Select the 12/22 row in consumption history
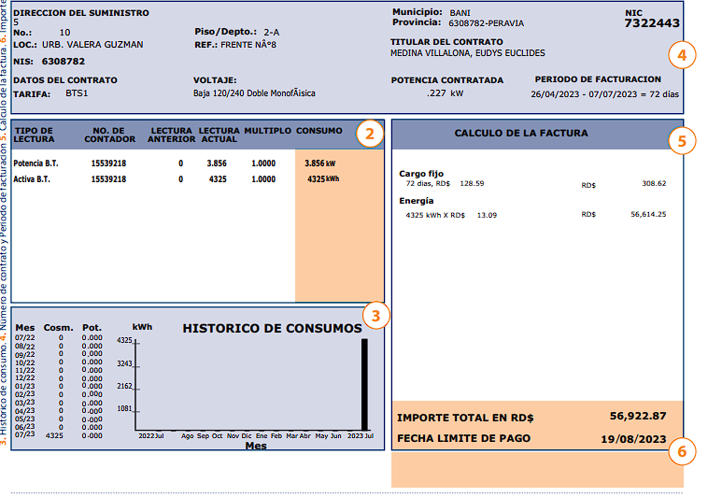Screen dimensions: 708x497 tap(59, 378)
